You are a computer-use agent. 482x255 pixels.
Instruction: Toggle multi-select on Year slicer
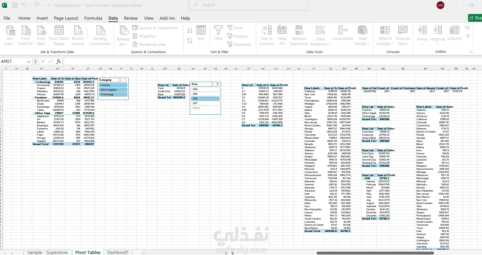[x=213, y=84]
